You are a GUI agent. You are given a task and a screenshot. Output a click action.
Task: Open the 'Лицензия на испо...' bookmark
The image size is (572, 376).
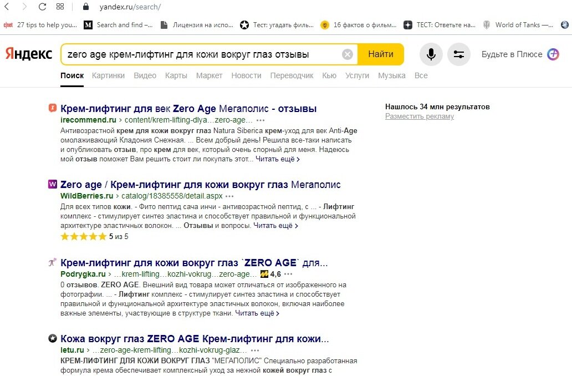[197, 25]
